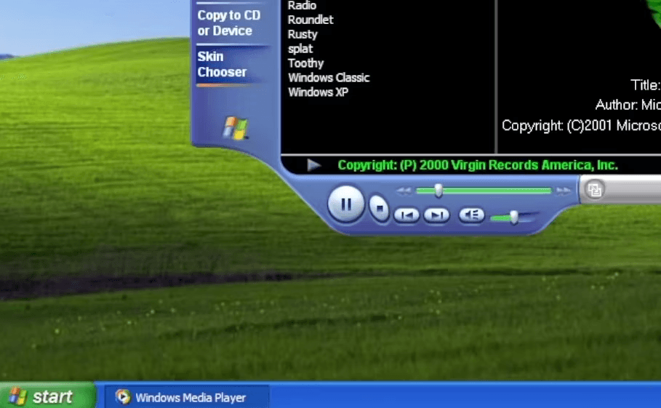The height and width of the screenshot is (408, 661).
Task: Select the Windows Classic skin
Action: click(329, 78)
